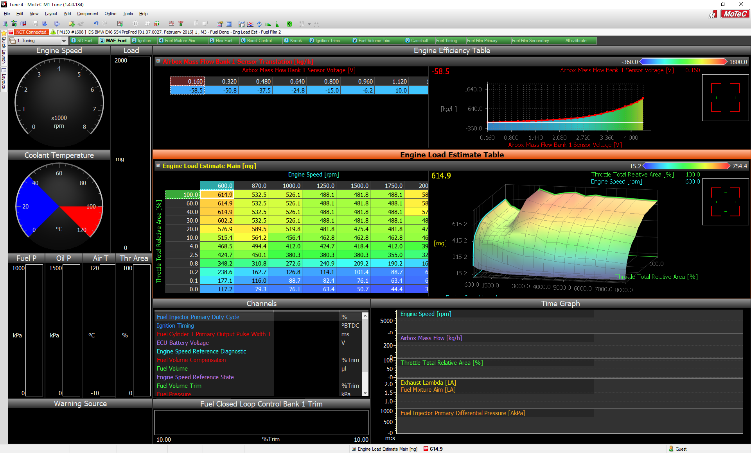This screenshot has width=751, height=453.
Task: Click the red graph worksheet icon
Action: [x=171, y=24]
